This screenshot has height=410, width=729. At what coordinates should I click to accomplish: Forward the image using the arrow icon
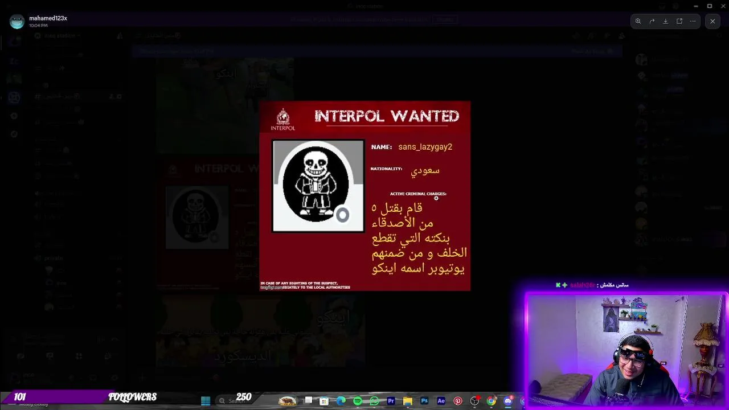point(652,21)
